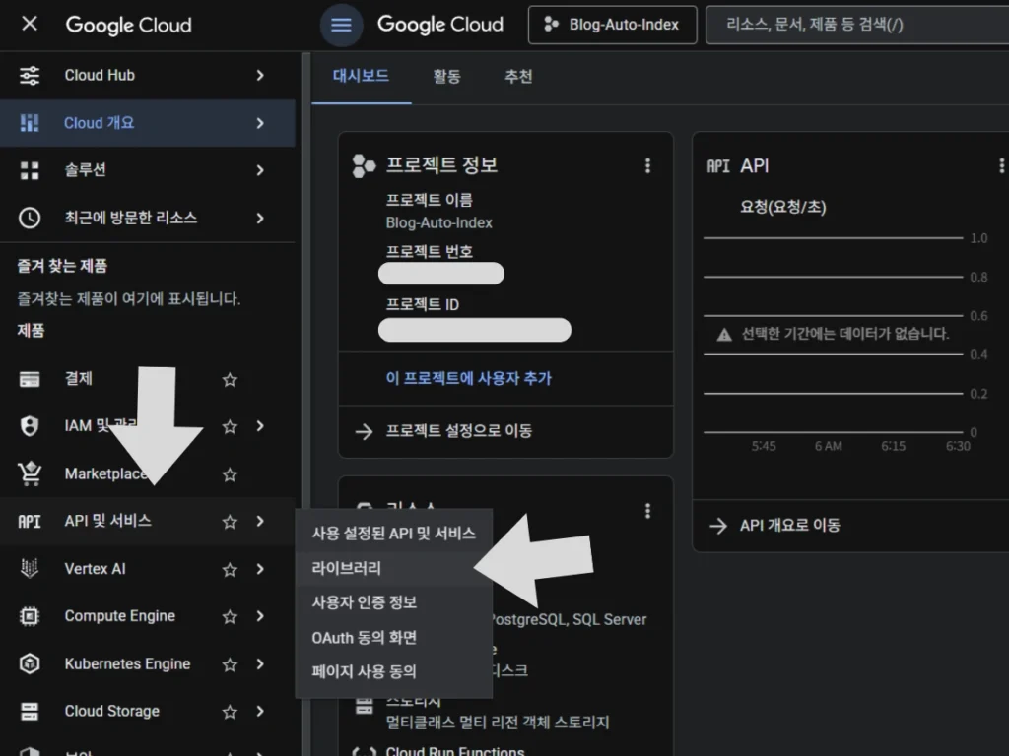Expand the 최근에 방문한 리소스 chevron
1009x756 pixels.
[260, 219]
